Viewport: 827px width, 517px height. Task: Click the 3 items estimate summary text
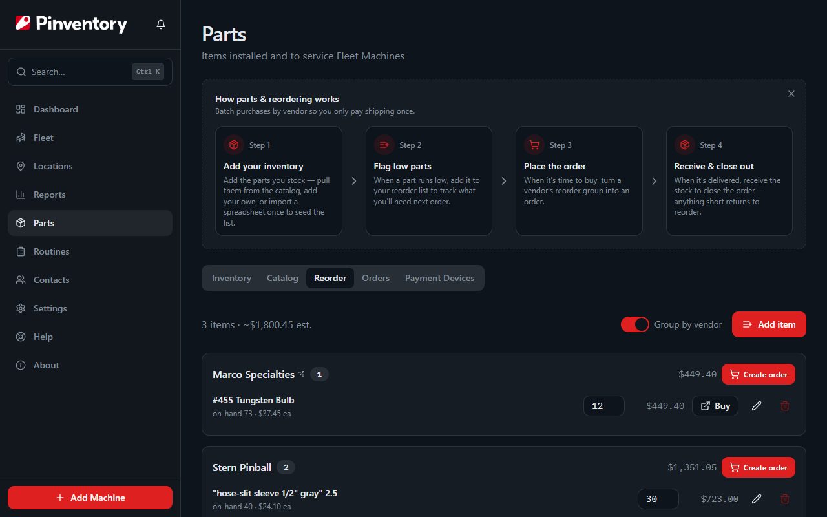pyautogui.click(x=256, y=324)
